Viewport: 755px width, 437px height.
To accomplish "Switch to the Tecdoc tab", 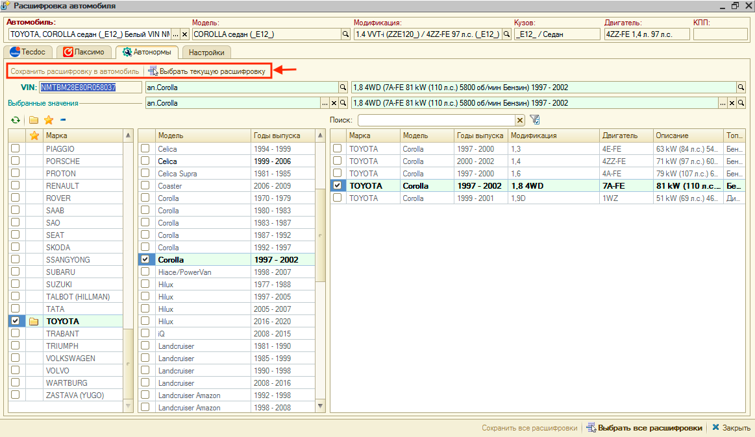I will pos(27,52).
